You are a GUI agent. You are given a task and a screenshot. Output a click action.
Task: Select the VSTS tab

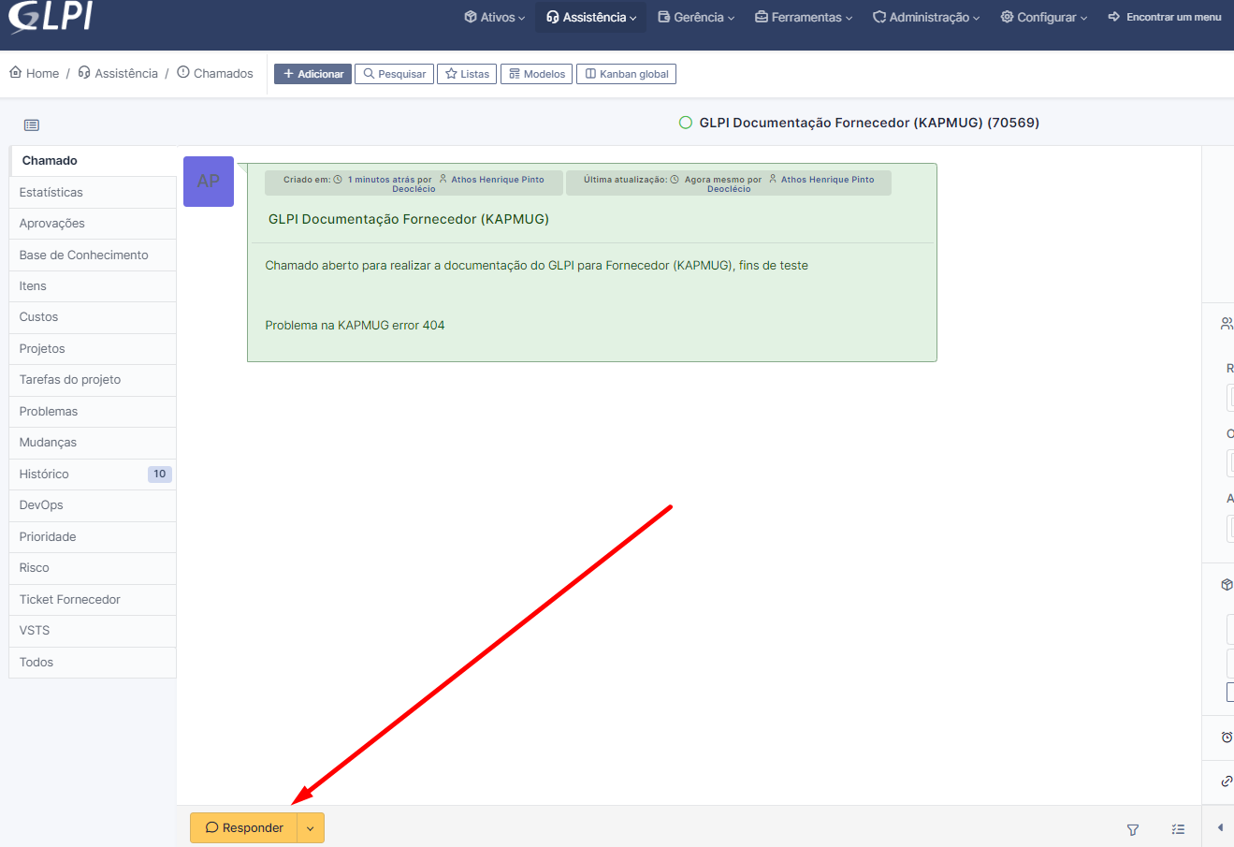click(x=93, y=631)
